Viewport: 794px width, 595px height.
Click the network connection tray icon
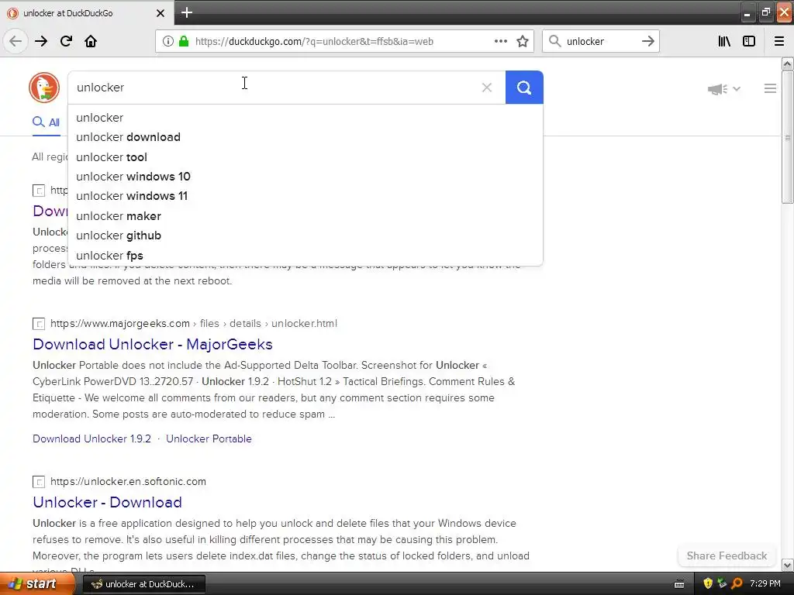pyautogui.click(x=722, y=584)
